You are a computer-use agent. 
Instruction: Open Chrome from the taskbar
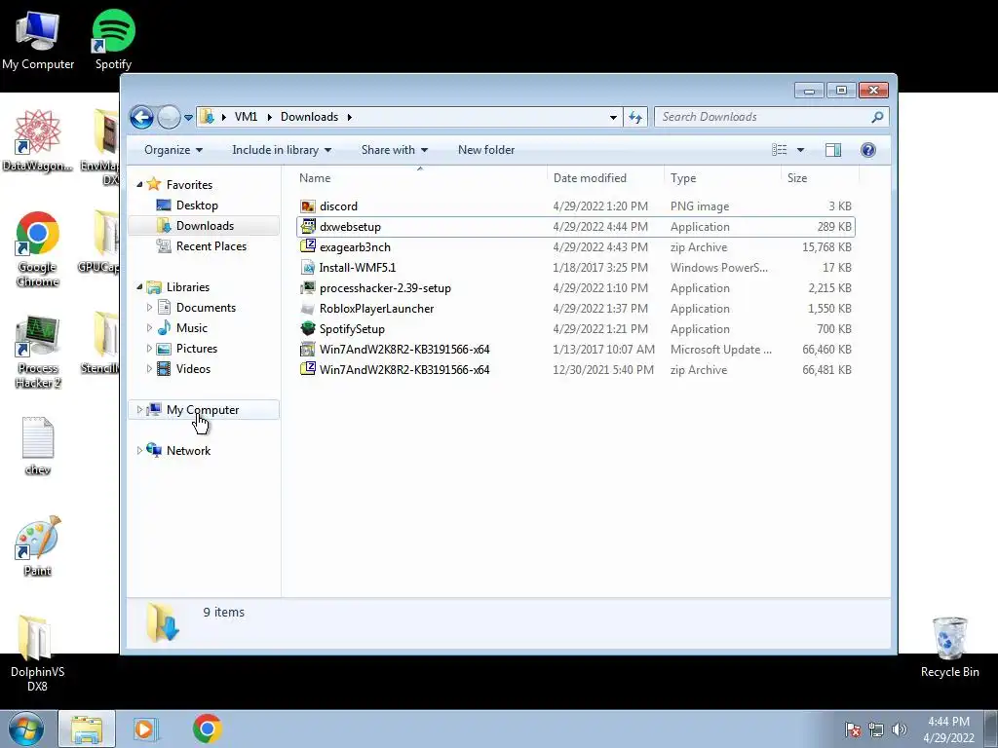[207, 729]
